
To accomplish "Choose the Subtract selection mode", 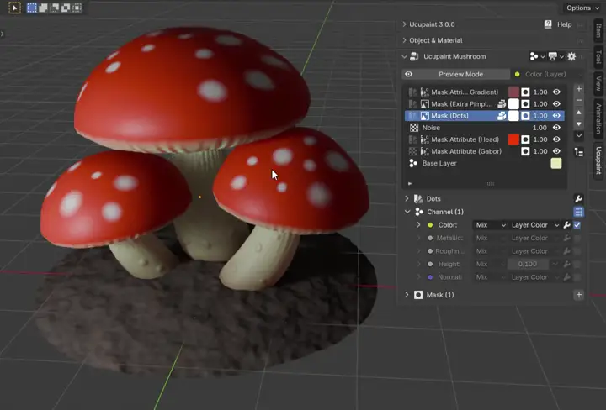I will [55, 8].
